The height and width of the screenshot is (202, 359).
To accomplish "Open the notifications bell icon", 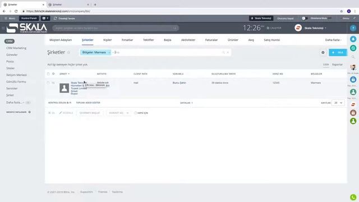I will 353,39.
